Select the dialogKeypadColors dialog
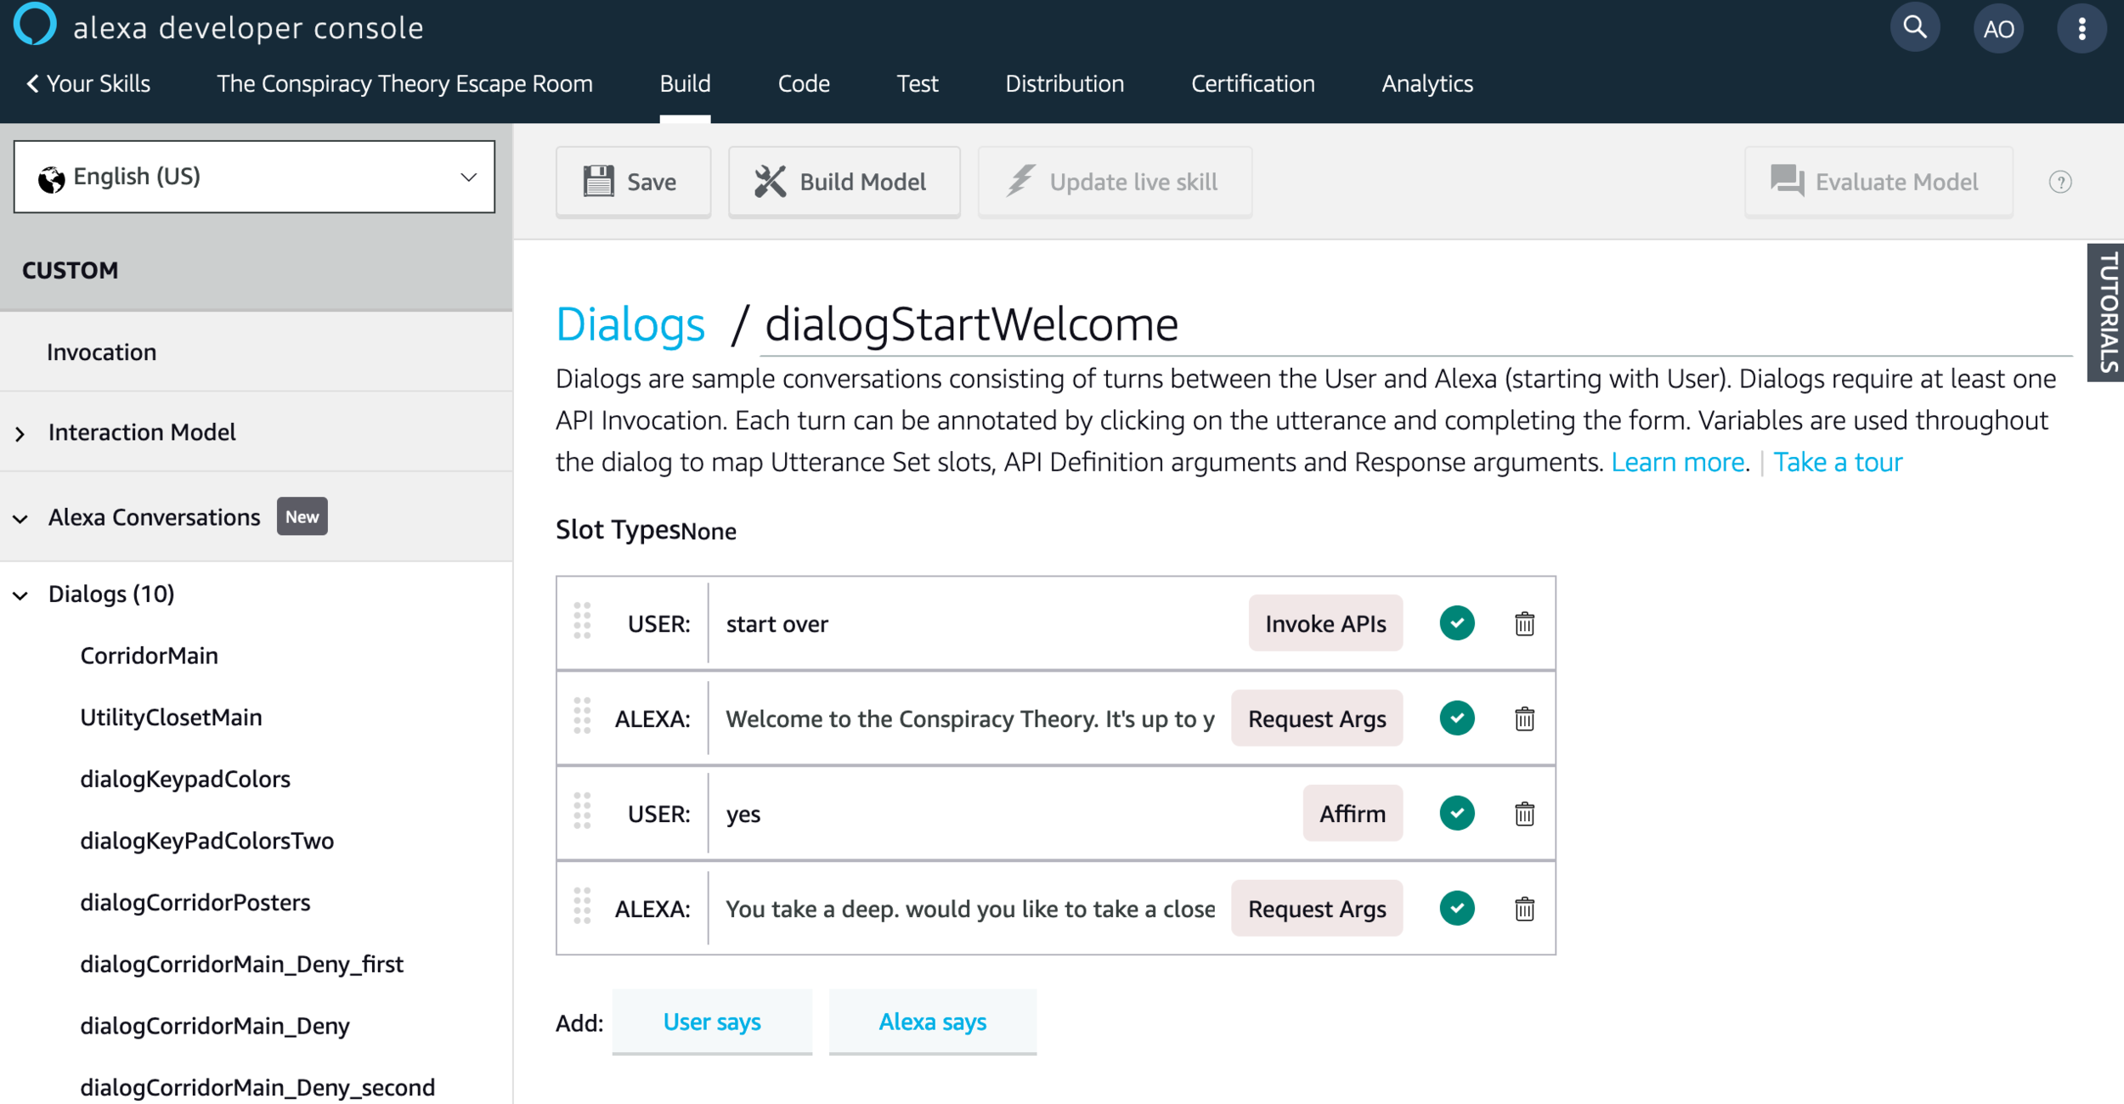 pos(185,779)
